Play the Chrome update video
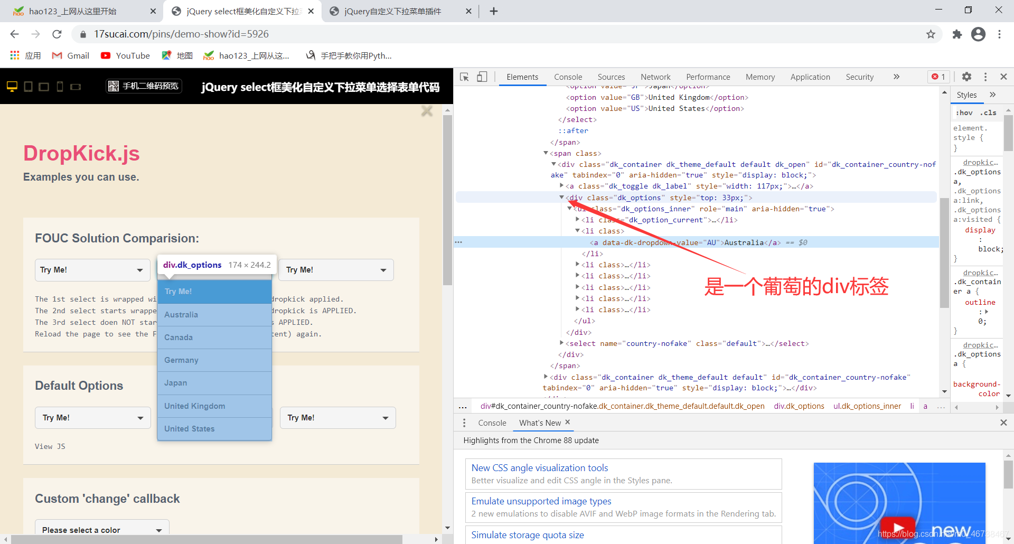This screenshot has width=1014, height=544. tap(897, 527)
